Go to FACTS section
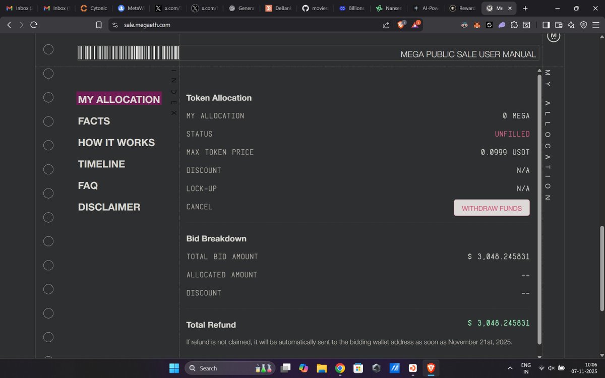The image size is (605, 378). [94, 121]
